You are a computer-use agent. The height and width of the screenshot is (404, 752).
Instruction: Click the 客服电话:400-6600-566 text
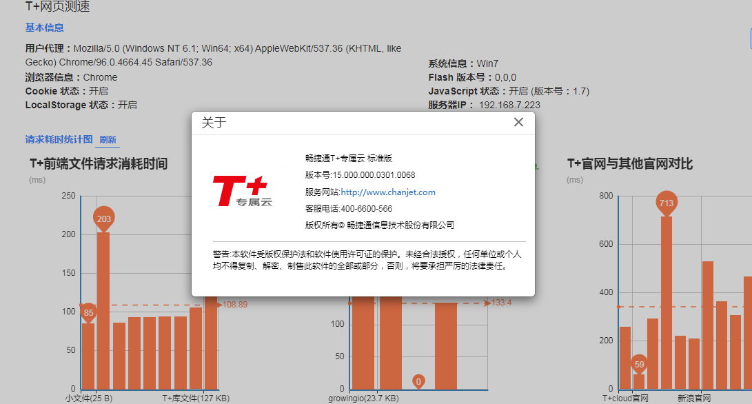click(x=349, y=209)
